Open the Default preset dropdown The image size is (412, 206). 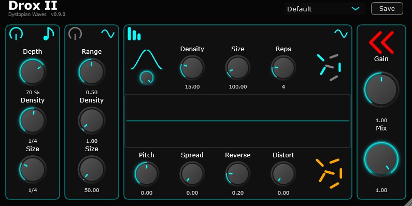pyautogui.click(x=324, y=9)
